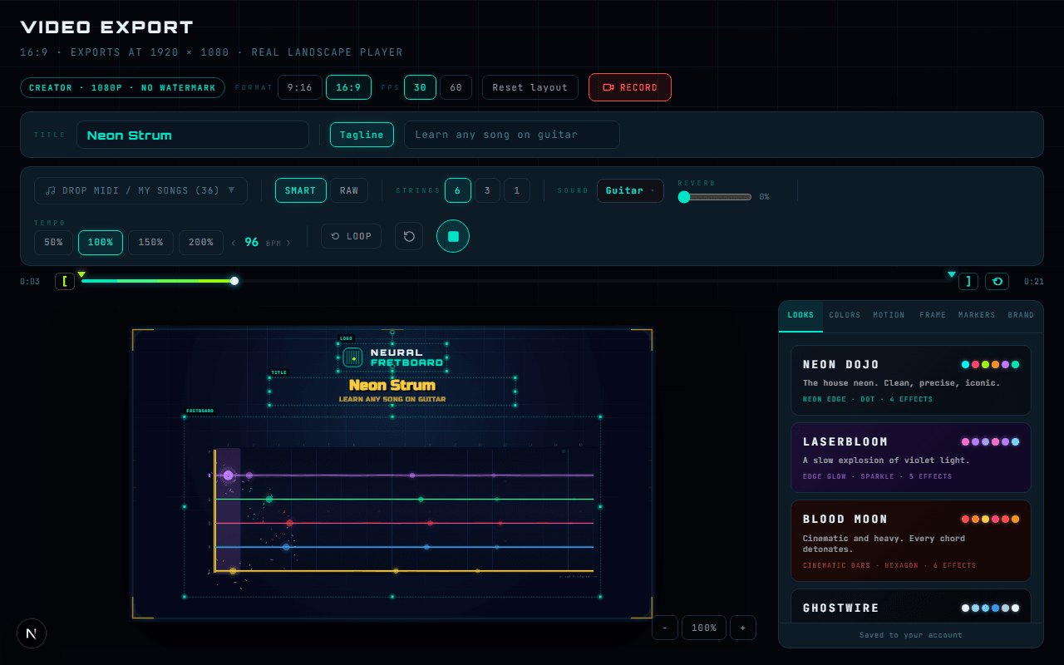This screenshot has height=665, width=1064.
Task: Select the GHOSTWIRE look
Action: click(911, 606)
